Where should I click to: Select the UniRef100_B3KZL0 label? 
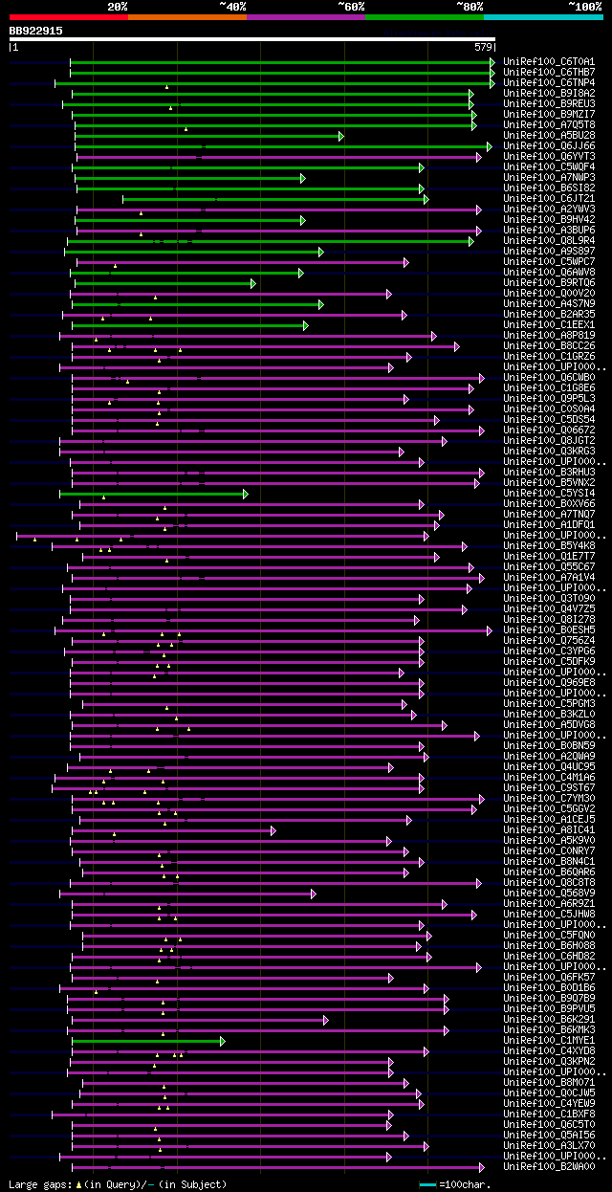tap(549, 714)
